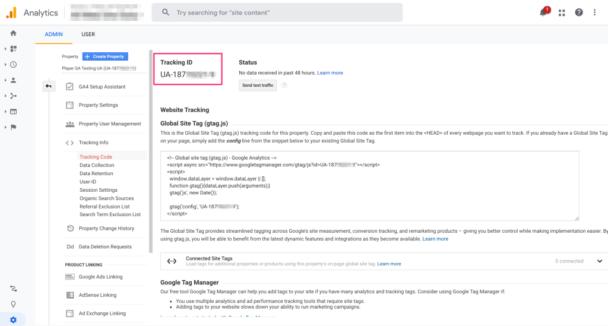Click Learn more link in Connected Site Tags
The width and height of the screenshot is (608, 326).
[389, 264]
